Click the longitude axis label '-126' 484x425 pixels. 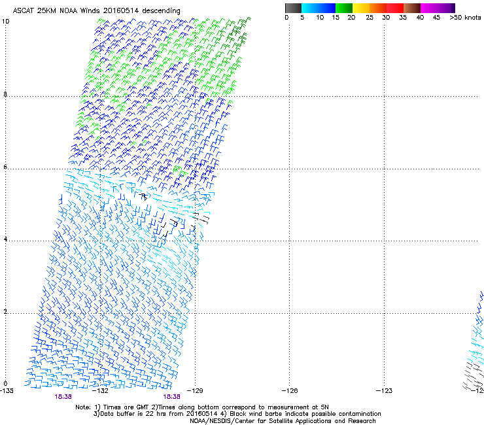point(290,391)
